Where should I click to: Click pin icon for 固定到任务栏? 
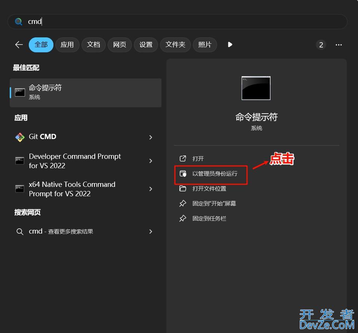pyautogui.click(x=183, y=218)
